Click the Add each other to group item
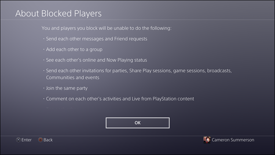This screenshot has width=275, height=155. coord(74,50)
